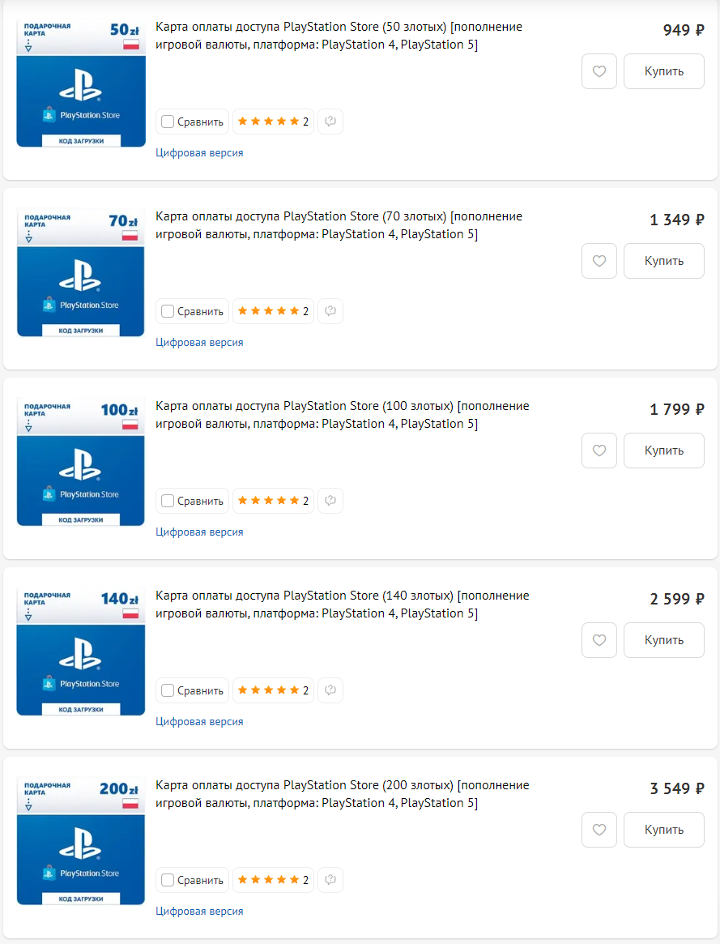Click Цифровая версия under 100 złoty card
The height and width of the screenshot is (944, 720).
[199, 532]
